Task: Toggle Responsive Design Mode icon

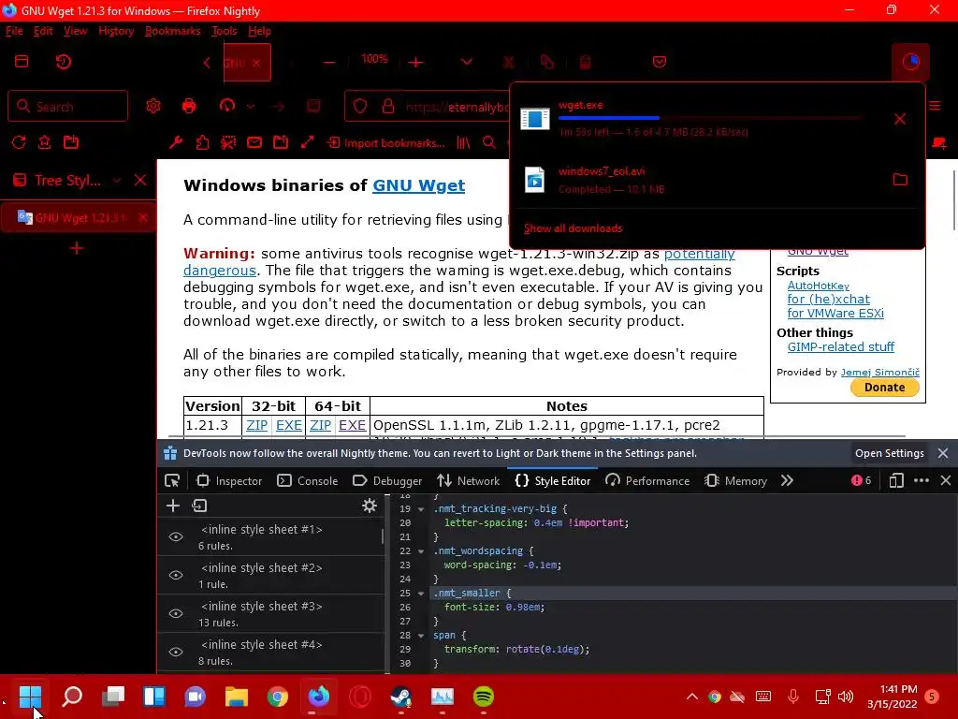Action: 895,480
